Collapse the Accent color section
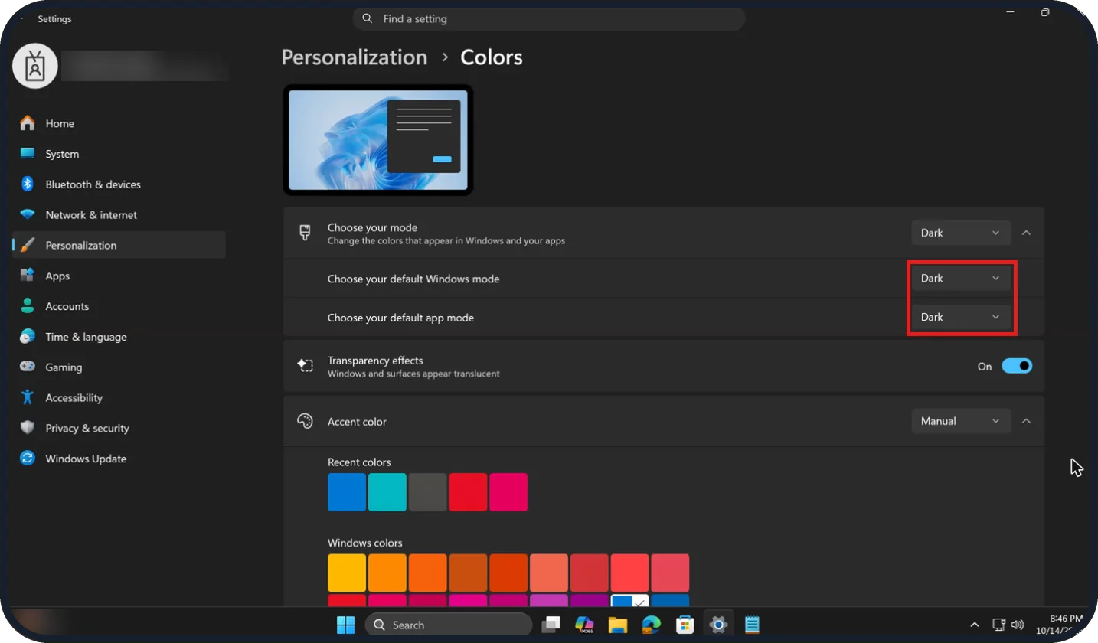 click(x=1027, y=421)
